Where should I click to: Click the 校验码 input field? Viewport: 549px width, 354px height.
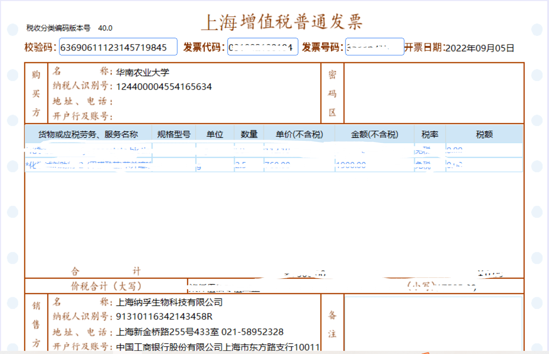click(118, 47)
